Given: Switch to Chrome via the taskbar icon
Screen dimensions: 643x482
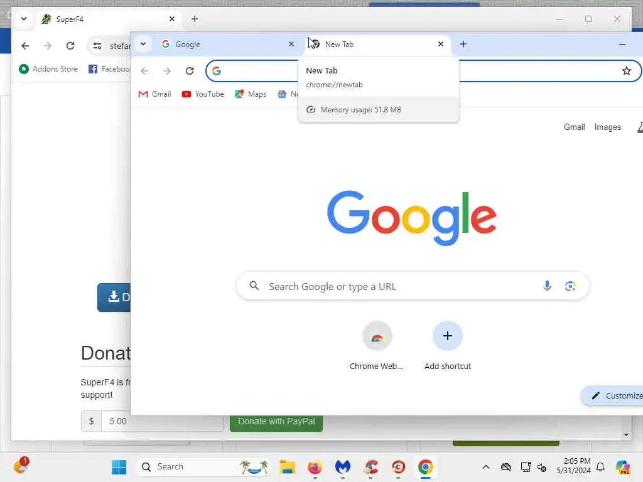Looking at the screenshot, I should [x=425, y=467].
